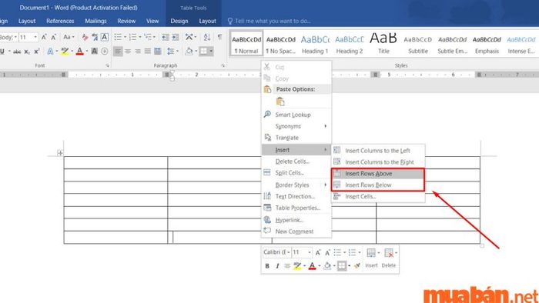Open the Paragraph dialog launcher

223,65
